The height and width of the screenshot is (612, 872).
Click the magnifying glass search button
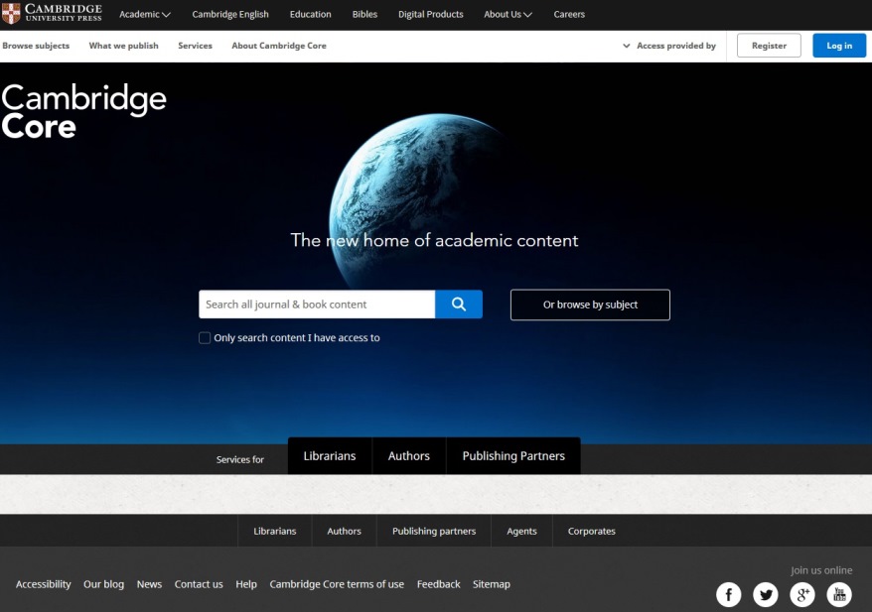(458, 305)
